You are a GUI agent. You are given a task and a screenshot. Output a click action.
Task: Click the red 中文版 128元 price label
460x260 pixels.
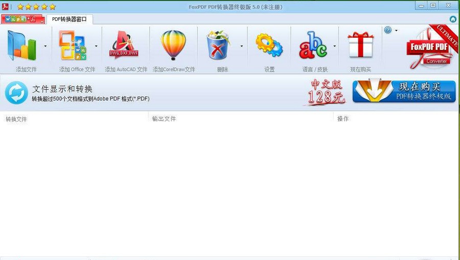click(x=325, y=92)
